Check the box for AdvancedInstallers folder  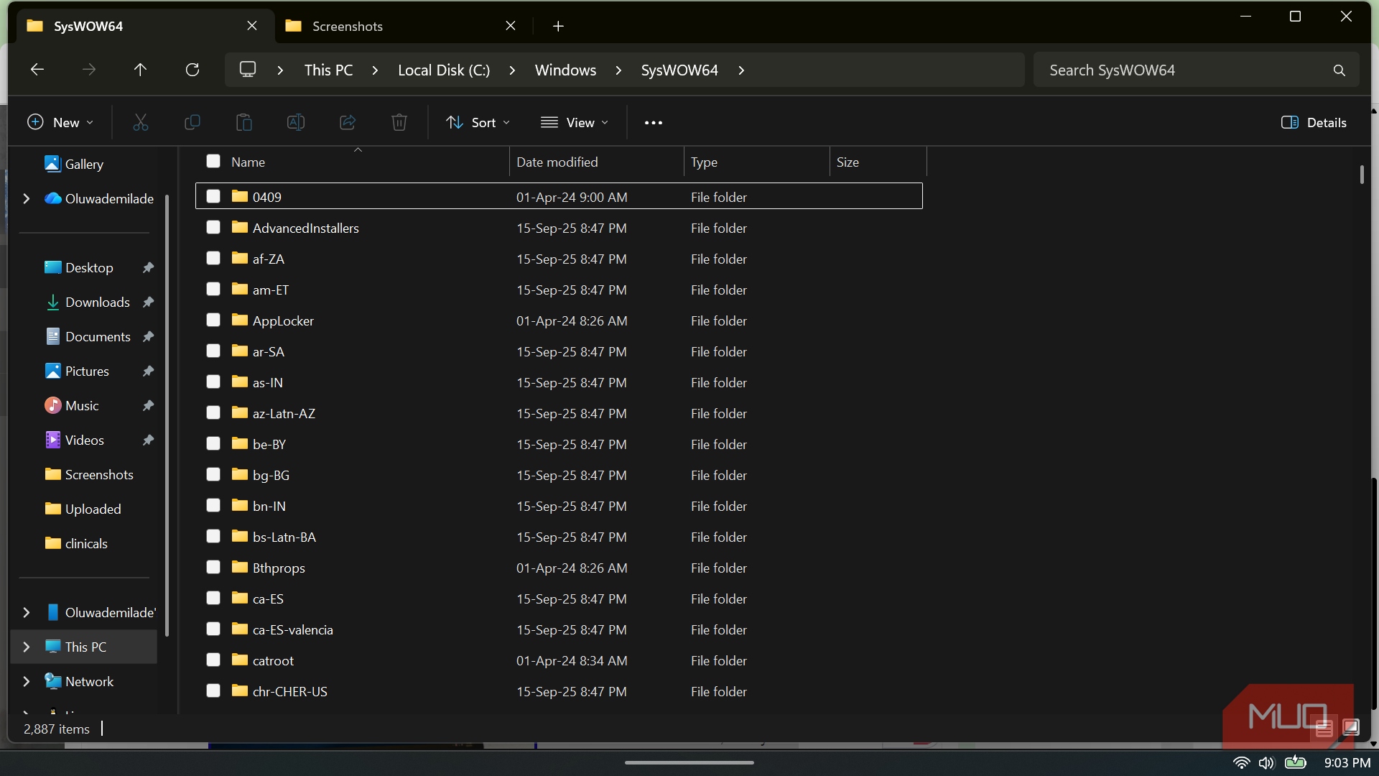(x=213, y=228)
